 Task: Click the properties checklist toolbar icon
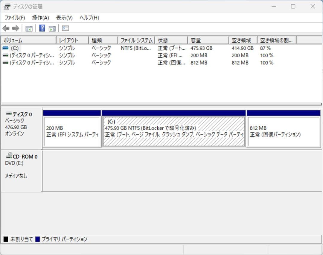click(65, 28)
